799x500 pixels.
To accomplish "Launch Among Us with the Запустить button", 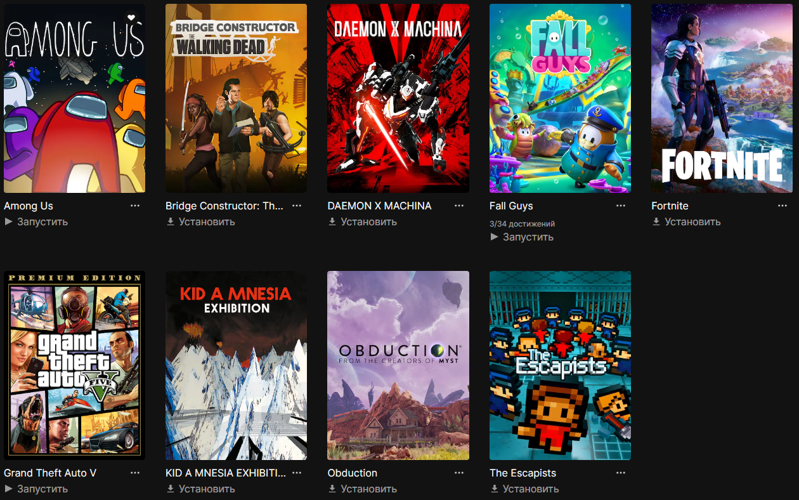I will [x=36, y=221].
